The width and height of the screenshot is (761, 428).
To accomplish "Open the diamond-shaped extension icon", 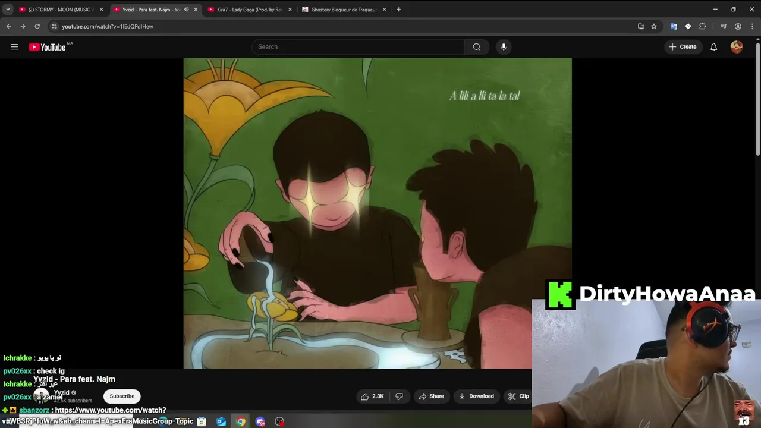I will (x=688, y=26).
